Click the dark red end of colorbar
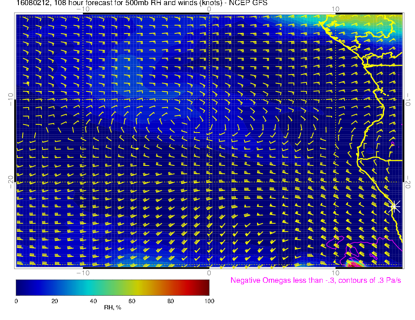The image size is (415, 320). (x=206, y=287)
